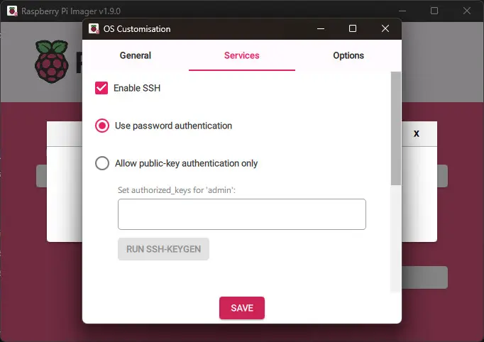Close the Raspberry Pi Imager main window
The image size is (484, 342).
point(466,11)
